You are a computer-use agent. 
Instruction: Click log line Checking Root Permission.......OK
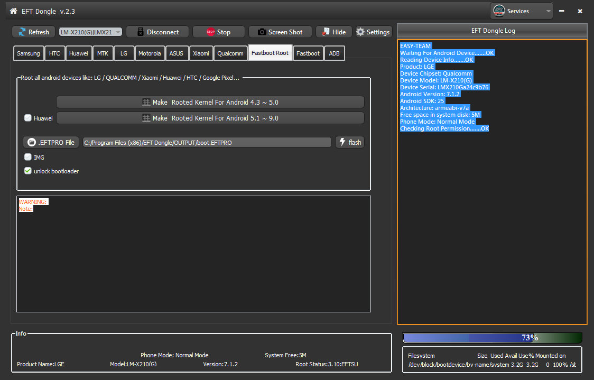pos(444,128)
